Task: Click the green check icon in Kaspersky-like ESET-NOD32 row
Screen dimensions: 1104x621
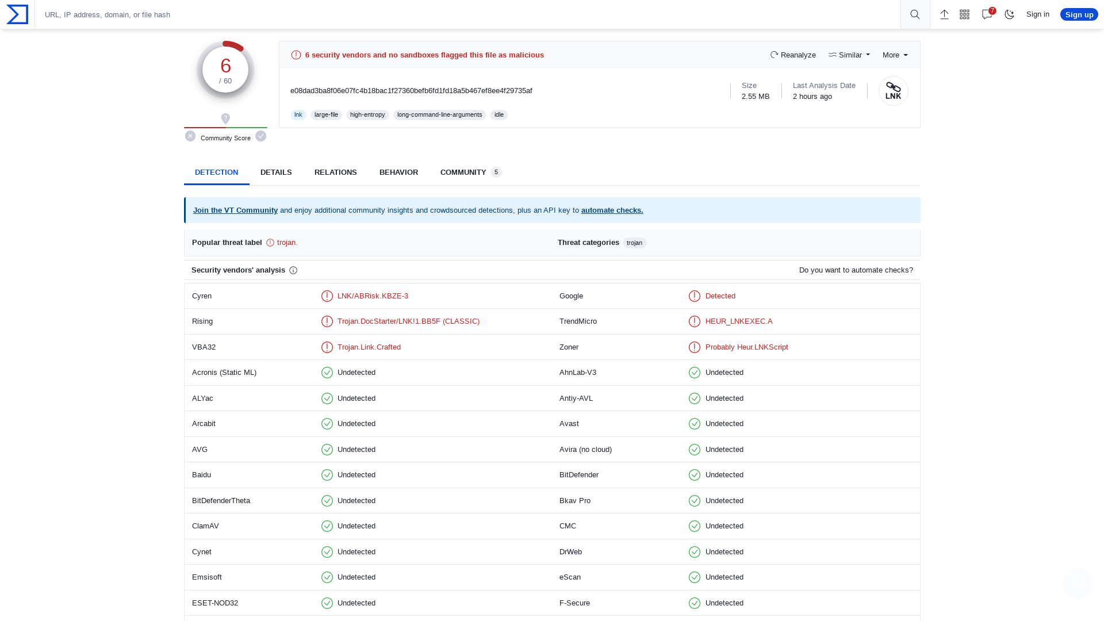Action: tap(327, 603)
